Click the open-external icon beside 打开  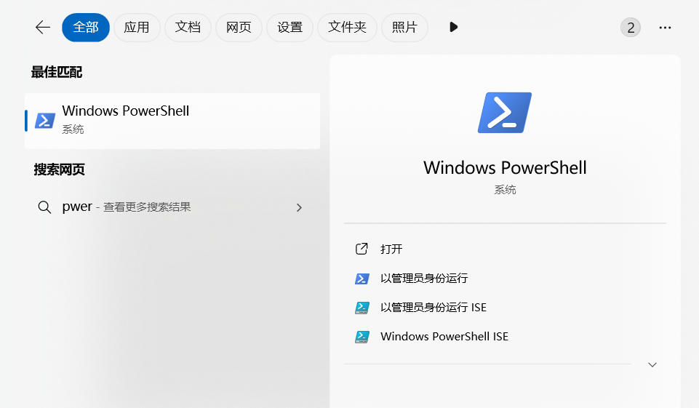coord(362,249)
